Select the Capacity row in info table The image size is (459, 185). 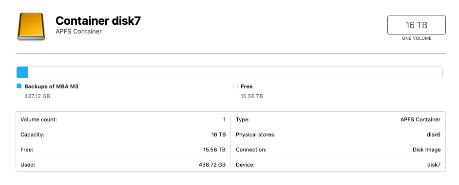pos(123,135)
